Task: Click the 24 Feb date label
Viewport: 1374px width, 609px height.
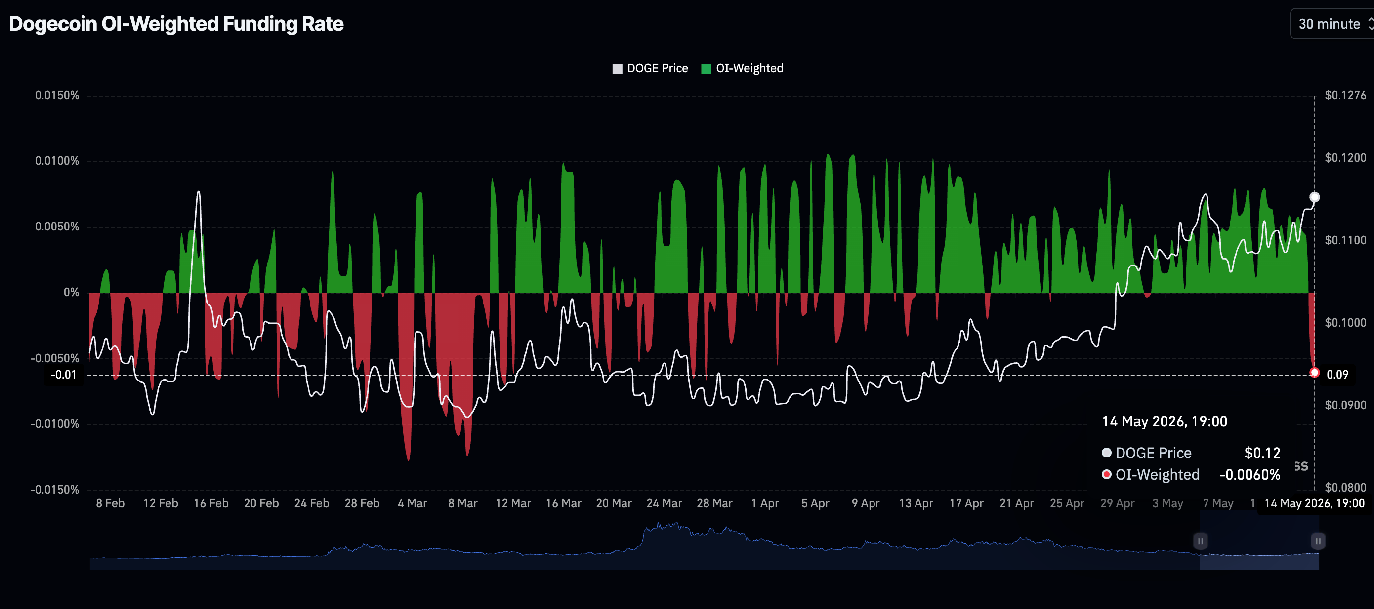Action: pyautogui.click(x=312, y=503)
